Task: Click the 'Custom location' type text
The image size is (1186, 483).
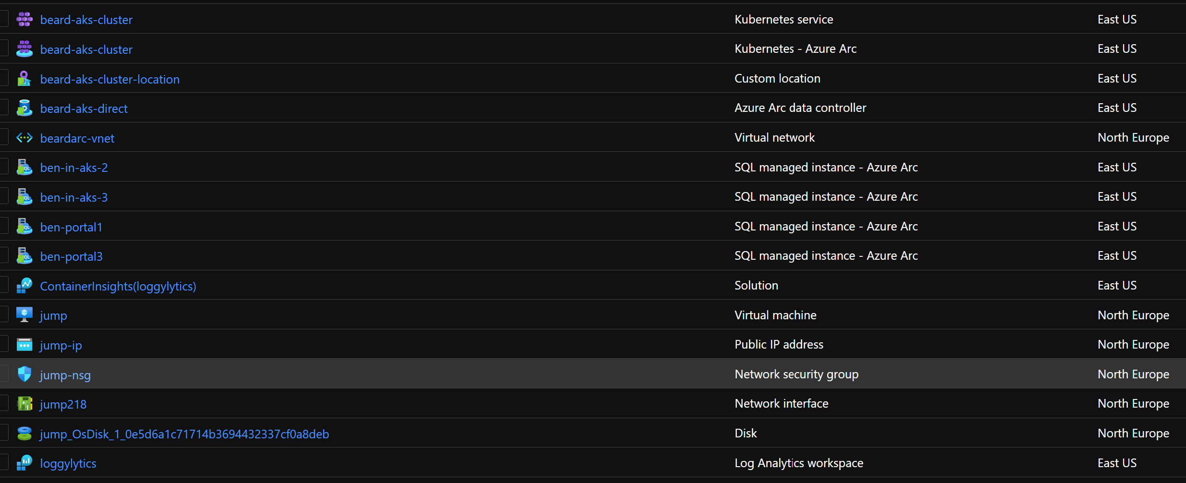Action: (x=777, y=78)
